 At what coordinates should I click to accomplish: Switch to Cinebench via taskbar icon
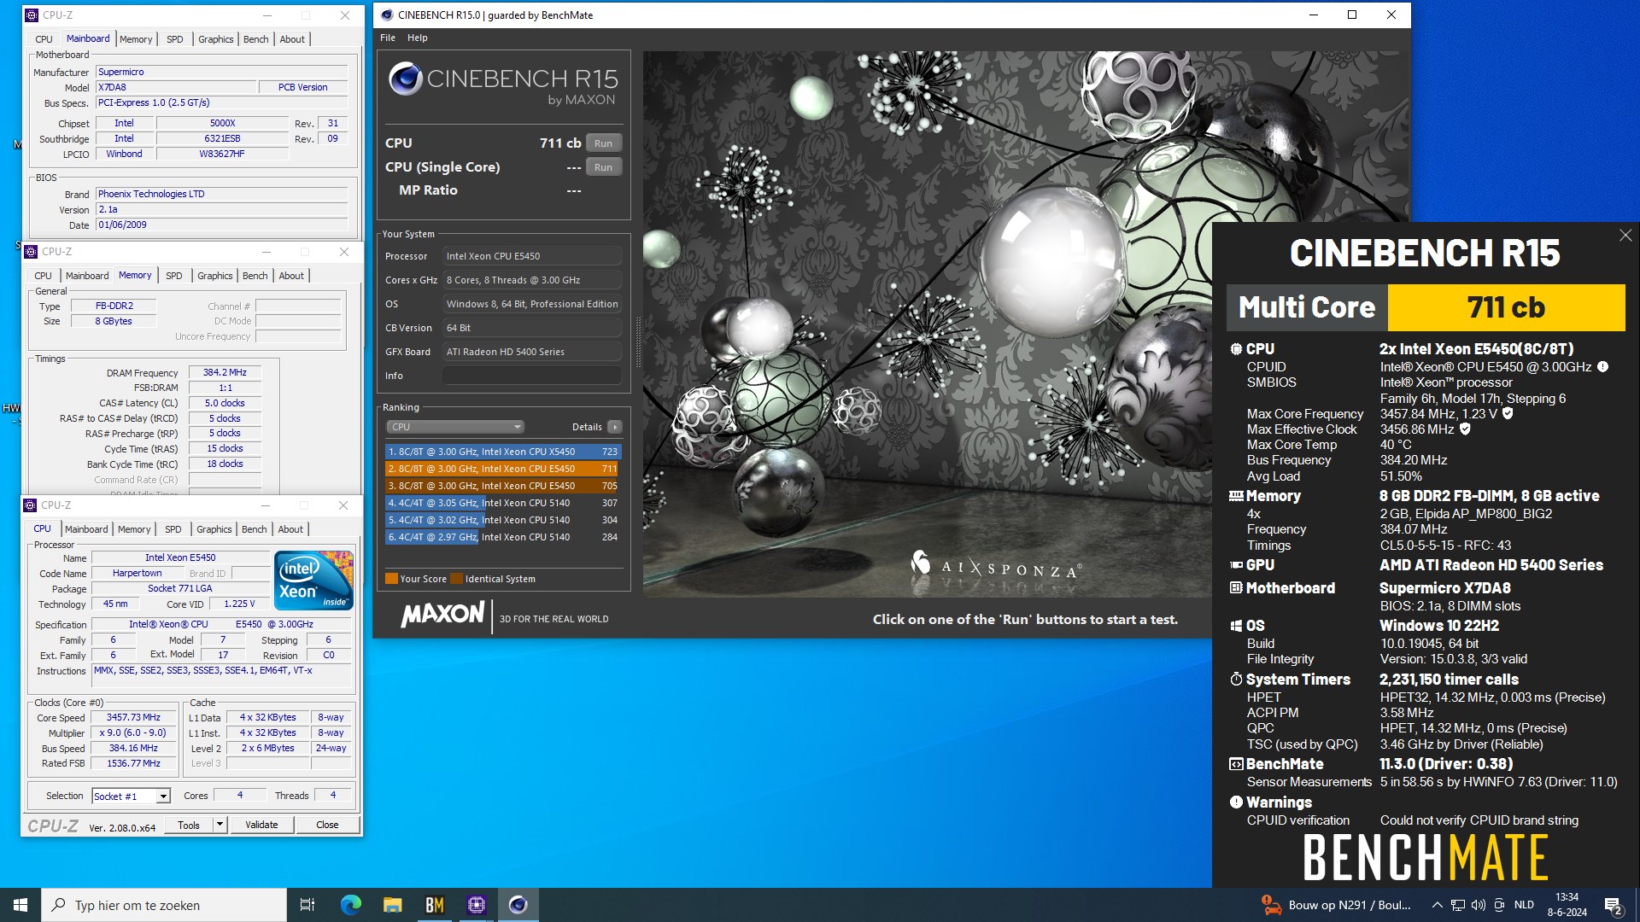[518, 905]
